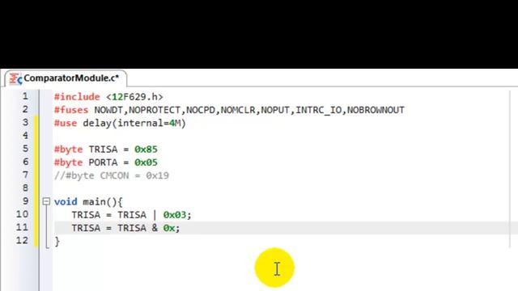Click the closing brace on line 12
This screenshot has width=518, height=291.
[x=57, y=241]
